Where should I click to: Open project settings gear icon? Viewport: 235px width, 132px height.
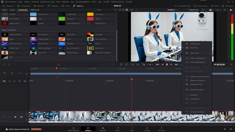click(x=231, y=129)
